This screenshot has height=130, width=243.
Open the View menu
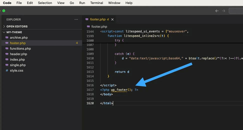click(x=61, y=3)
